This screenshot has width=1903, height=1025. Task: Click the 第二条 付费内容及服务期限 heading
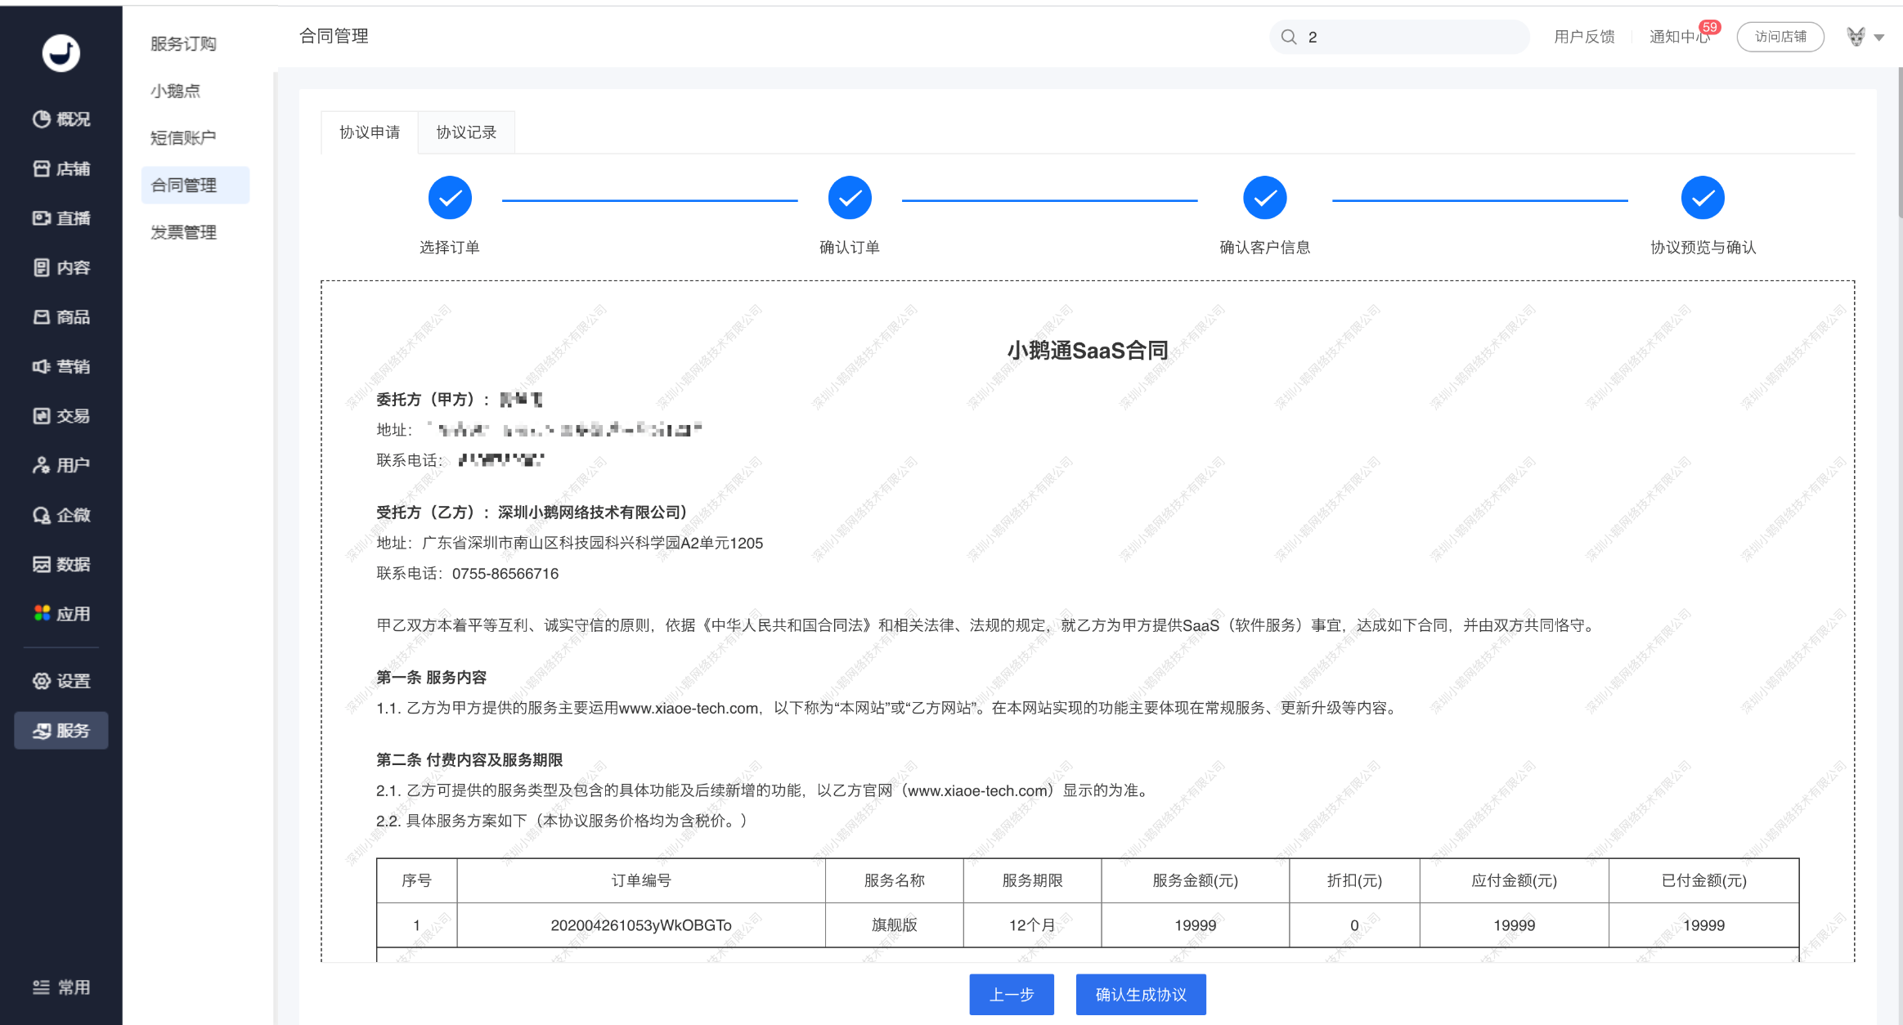point(469,760)
